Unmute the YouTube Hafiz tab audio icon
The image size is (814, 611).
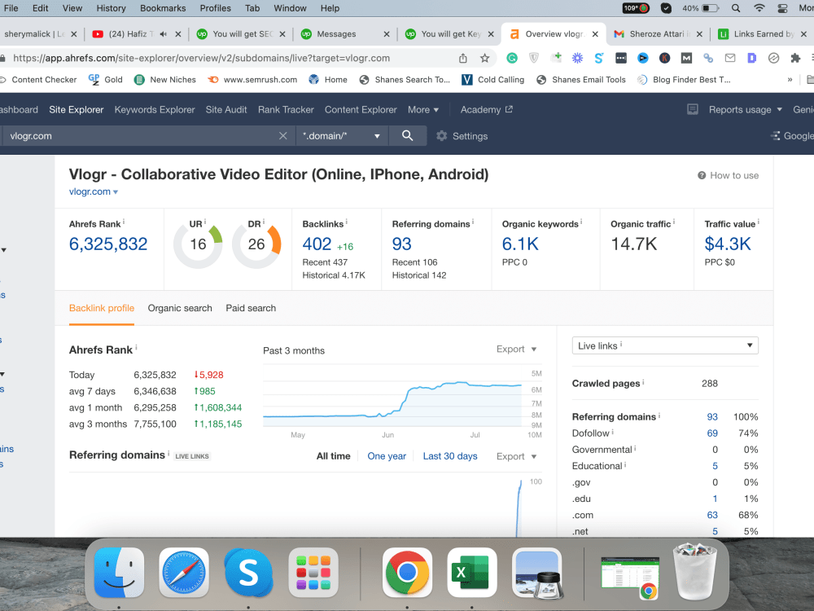click(x=163, y=33)
